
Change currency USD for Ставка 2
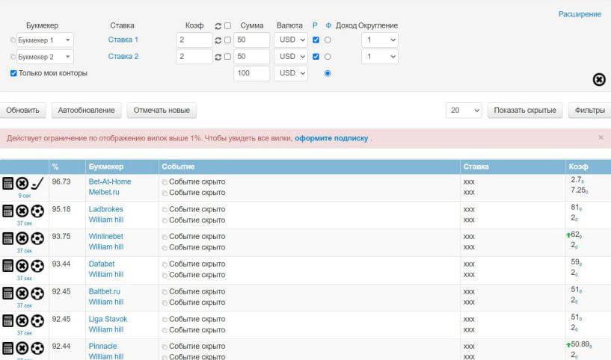[291, 57]
